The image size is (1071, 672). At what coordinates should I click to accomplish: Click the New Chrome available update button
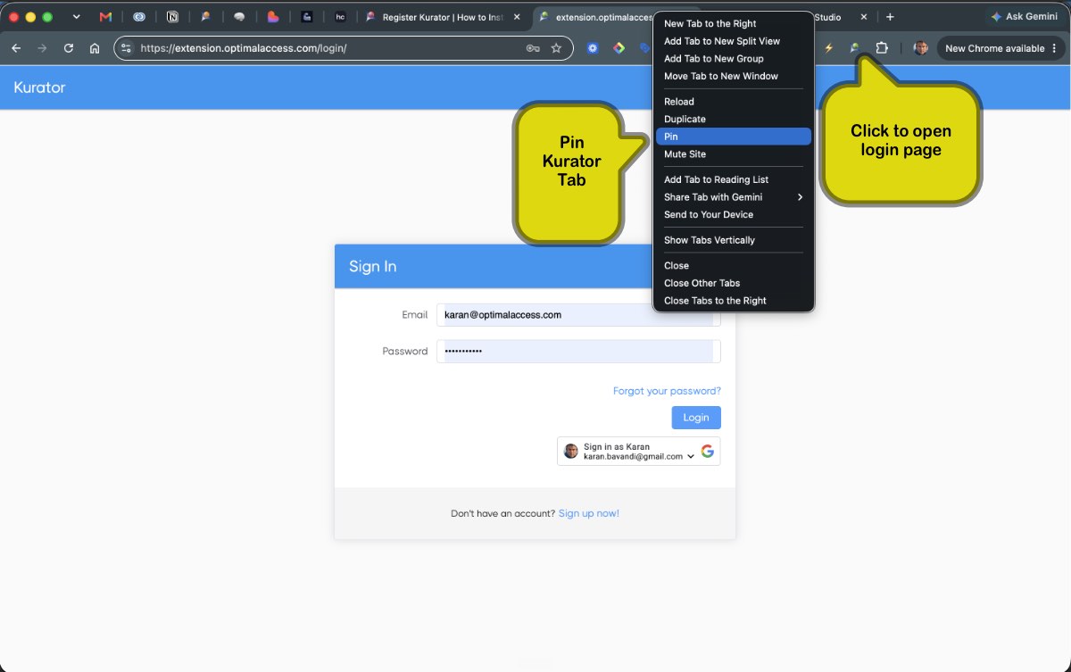point(1000,48)
